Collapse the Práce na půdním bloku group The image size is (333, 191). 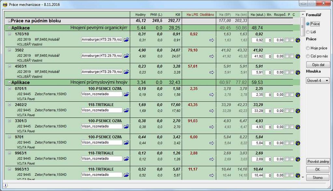(x=9, y=21)
